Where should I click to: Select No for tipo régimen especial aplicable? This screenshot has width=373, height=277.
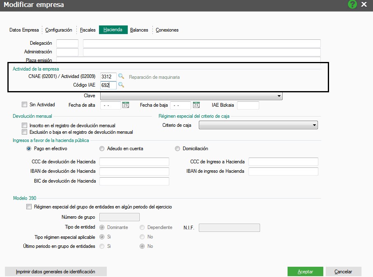coord(142,237)
